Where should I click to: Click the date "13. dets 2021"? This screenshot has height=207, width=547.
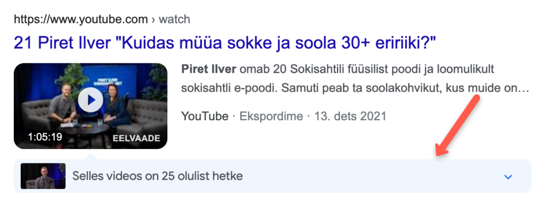[x=350, y=116]
